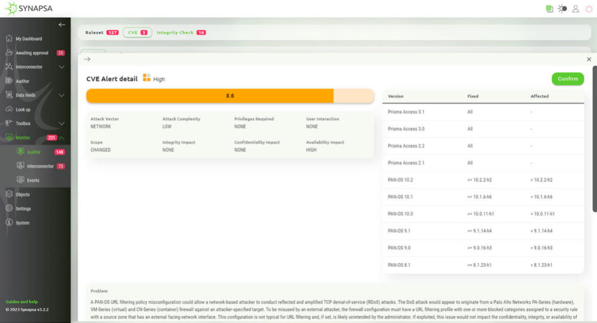This screenshot has width=597, height=323.
Task: Click the detail panel vertical scrollbar
Action: point(595,139)
